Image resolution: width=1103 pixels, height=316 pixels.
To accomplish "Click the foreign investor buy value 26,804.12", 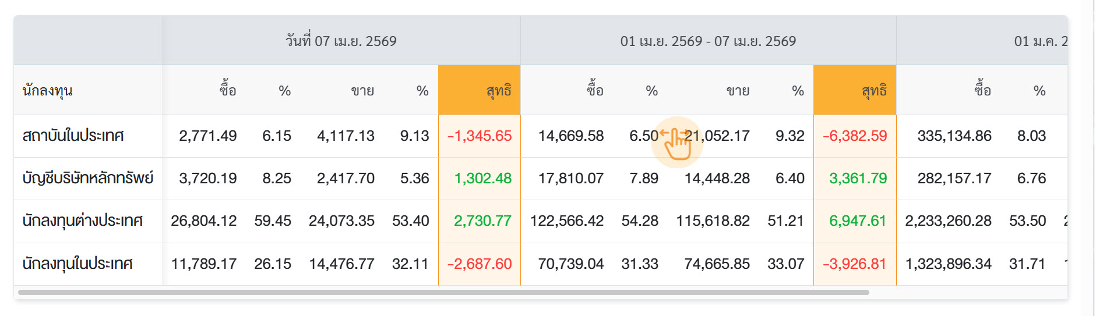I will [204, 221].
